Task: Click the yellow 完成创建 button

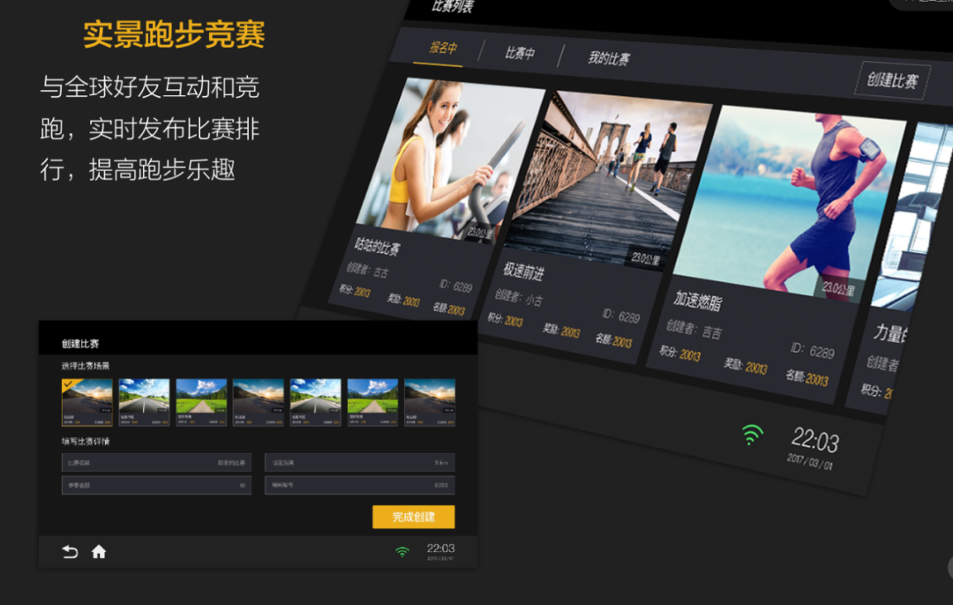Action: pos(413,517)
